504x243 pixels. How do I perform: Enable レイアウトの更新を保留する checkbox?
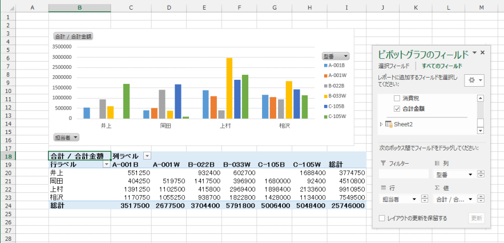coord(382,218)
